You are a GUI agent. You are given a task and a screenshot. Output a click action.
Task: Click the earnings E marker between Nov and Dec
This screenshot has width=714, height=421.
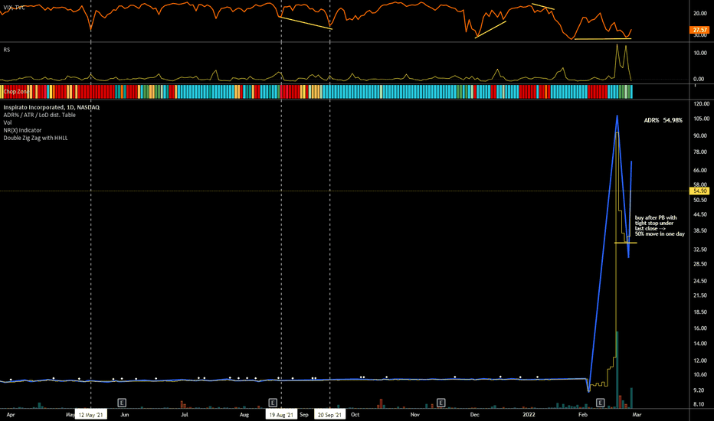click(x=441, y=403)
